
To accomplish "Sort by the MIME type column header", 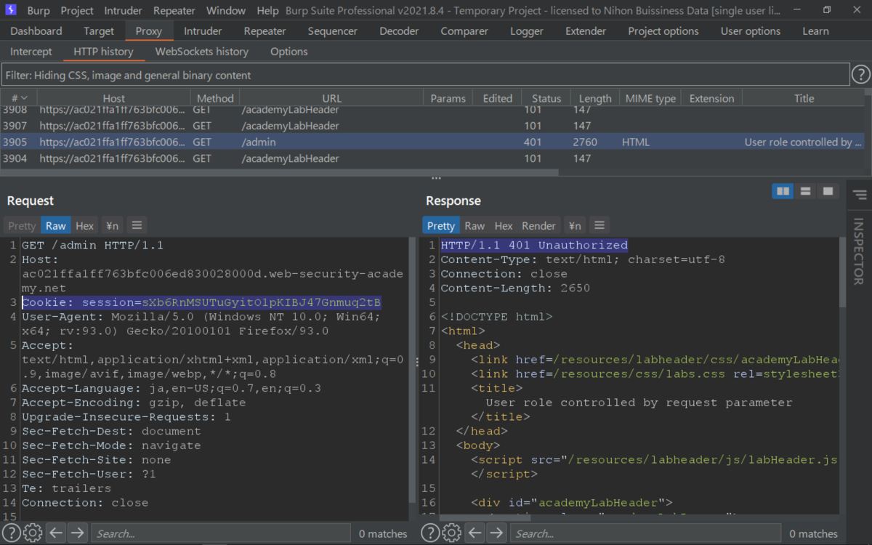I will (650, 98).
